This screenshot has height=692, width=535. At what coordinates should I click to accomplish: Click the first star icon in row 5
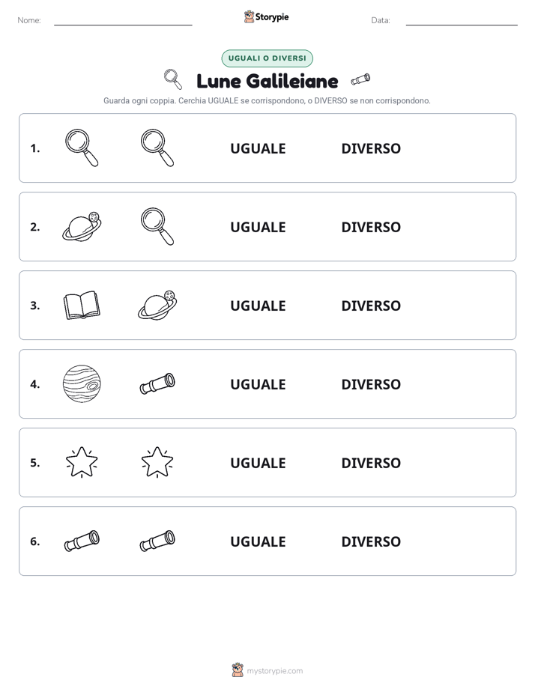(x=82, y=462)
